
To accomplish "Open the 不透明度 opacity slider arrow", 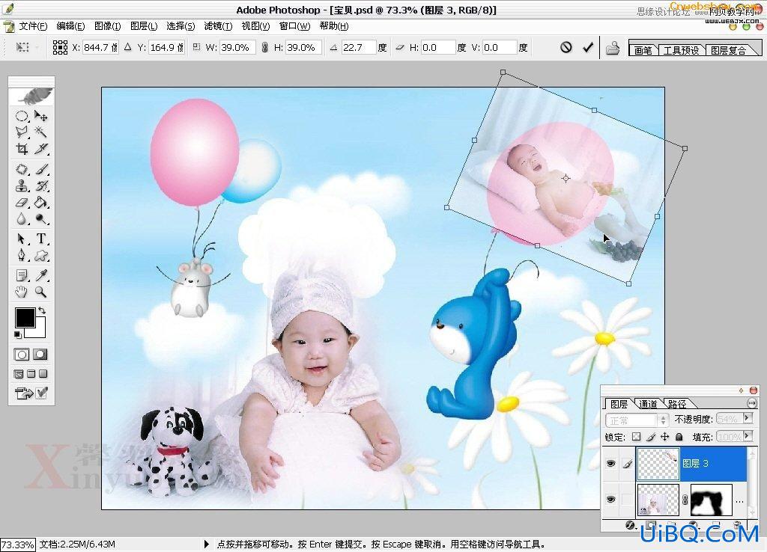I will (x=748, y=418).
